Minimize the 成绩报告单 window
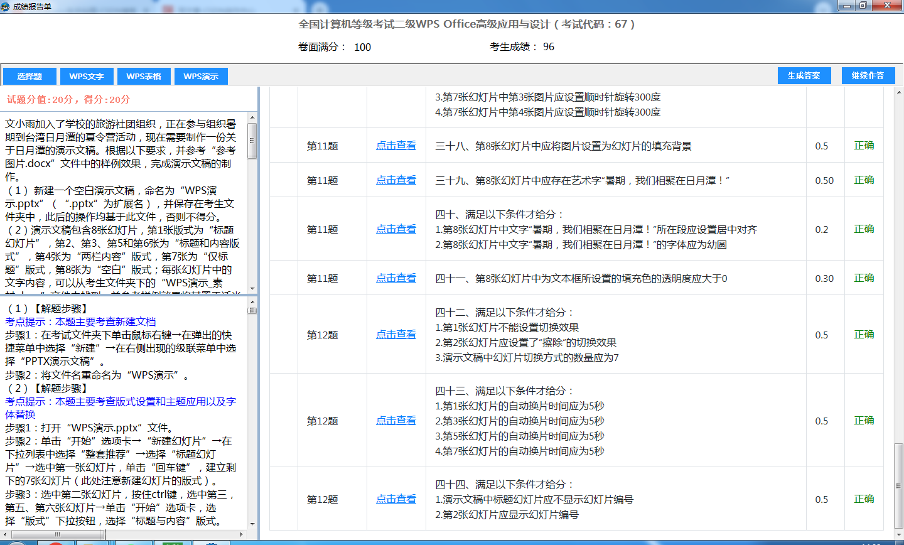904x545 pixels. (x=847, y=6)
